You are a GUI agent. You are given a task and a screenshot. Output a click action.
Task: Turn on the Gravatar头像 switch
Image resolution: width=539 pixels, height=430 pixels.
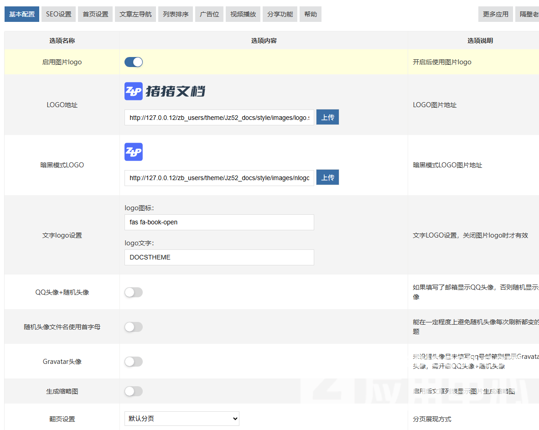coord(134,362)
